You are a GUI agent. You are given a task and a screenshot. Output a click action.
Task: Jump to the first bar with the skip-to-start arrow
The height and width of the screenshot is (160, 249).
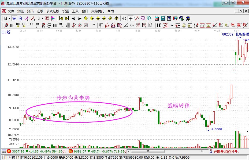tap(61, 18)
